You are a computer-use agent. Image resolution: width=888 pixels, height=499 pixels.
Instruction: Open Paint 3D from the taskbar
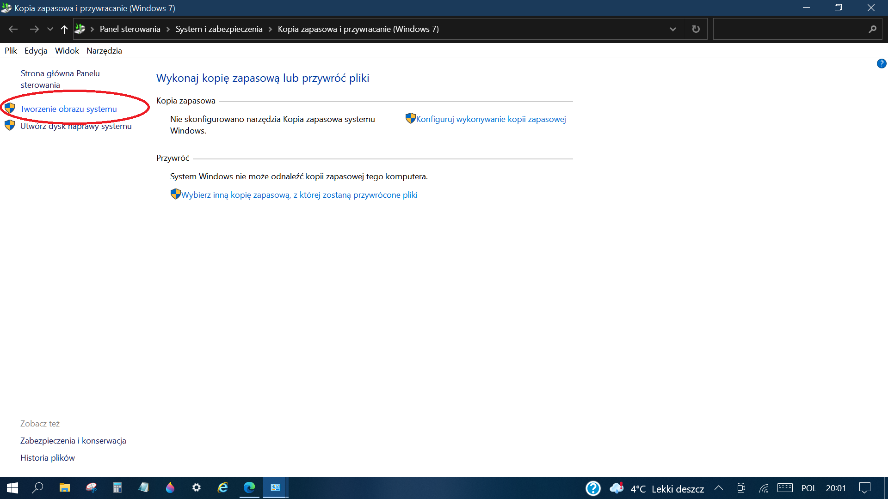coord(170,487)
